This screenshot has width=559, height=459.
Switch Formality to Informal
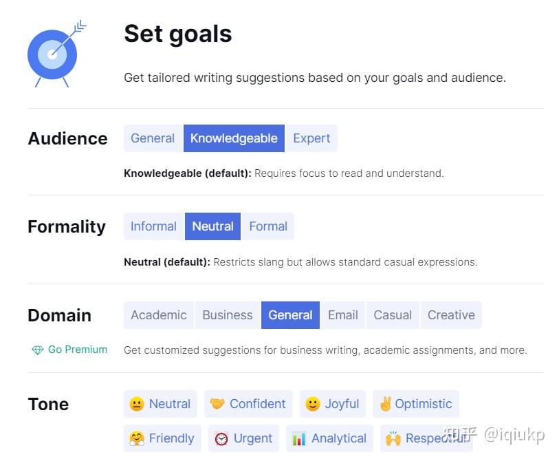click(x=154, y=226)
